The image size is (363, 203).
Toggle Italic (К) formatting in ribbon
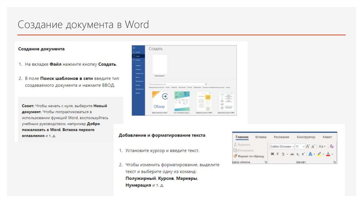[x=278, y=154]
